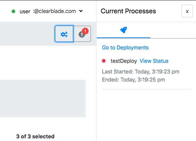
Task: Click the red notification badge showing 1
Action: click(85, 31)
